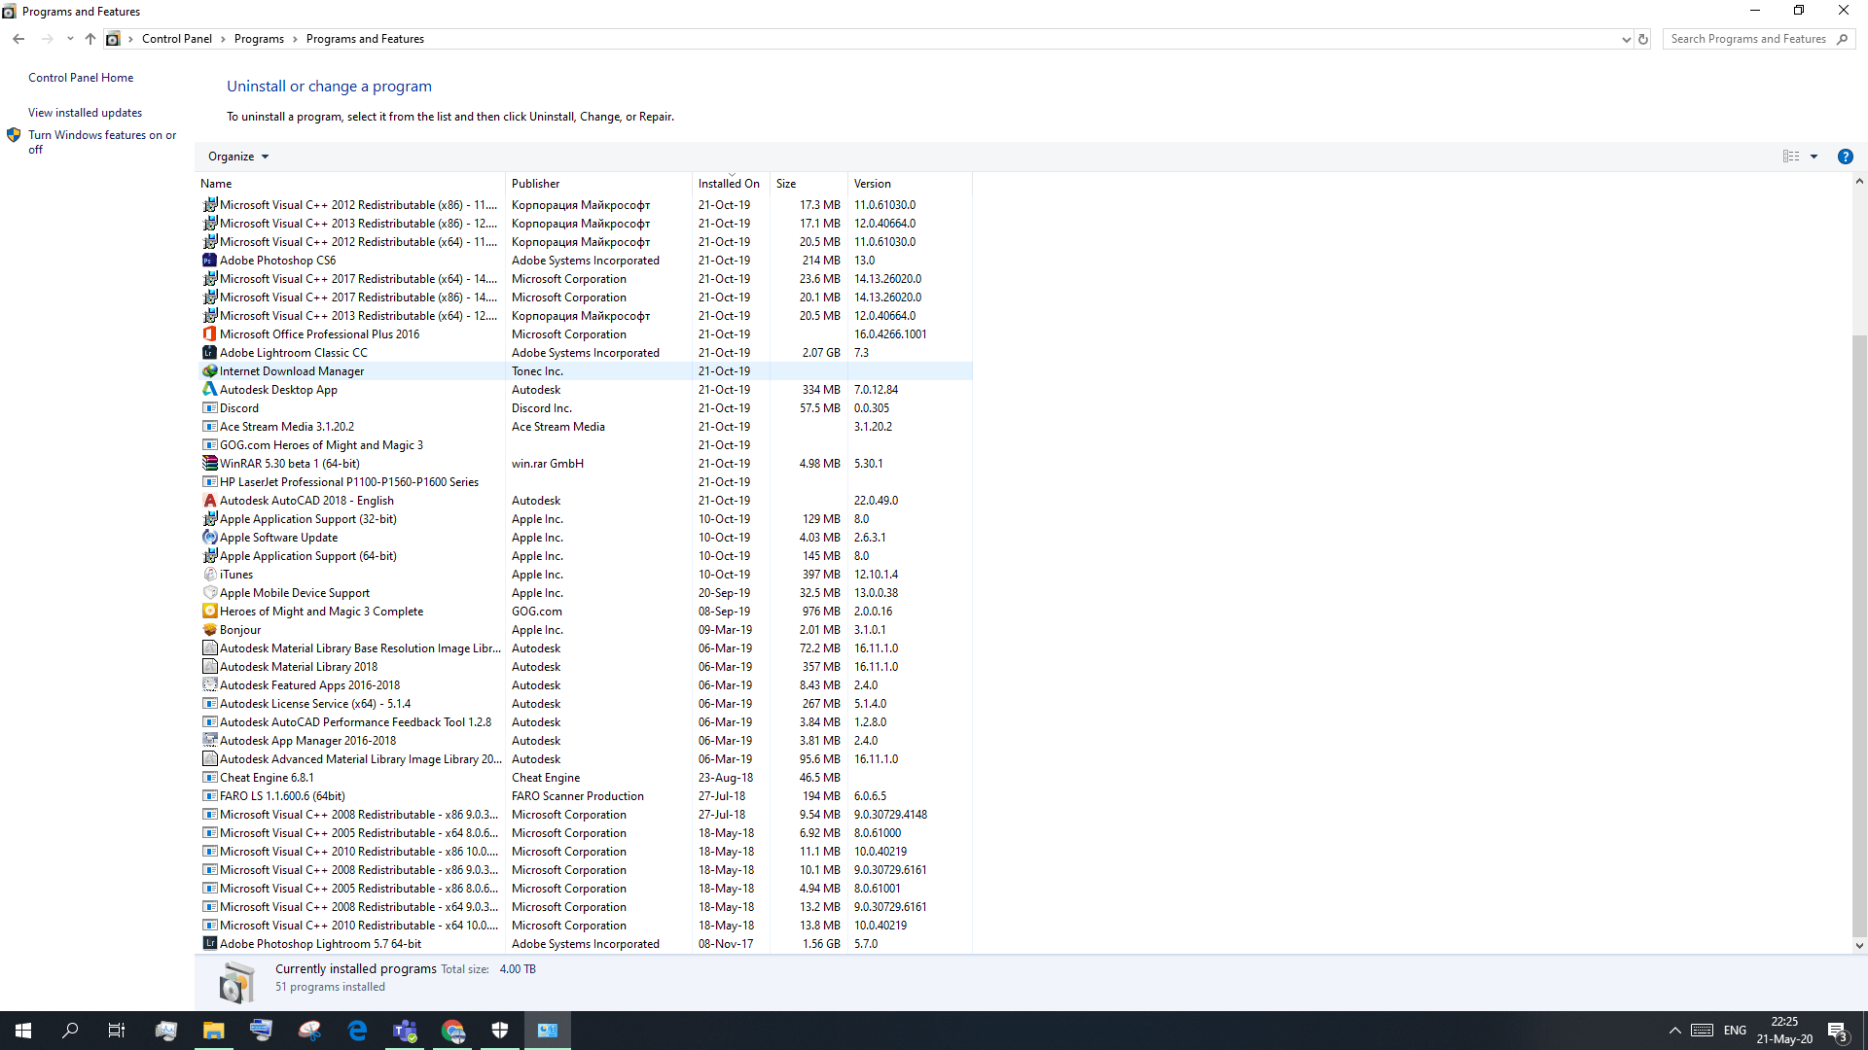This screenshot has width=1868, height=1050.
Task: Sort the list by Installed On column
Action: [x=731, y=184]
